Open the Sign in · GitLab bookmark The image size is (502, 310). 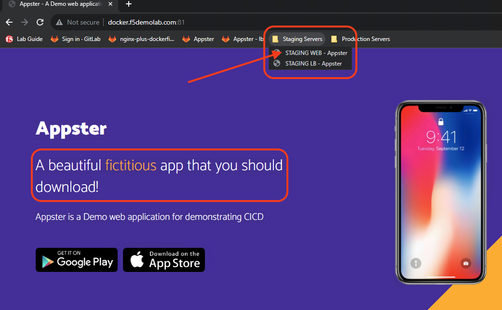pyautogui.click(x=76, y=39)
